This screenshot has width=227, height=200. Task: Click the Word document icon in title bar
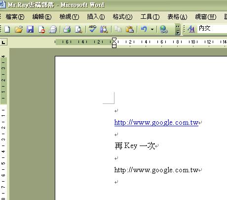(x=2, y=4)
